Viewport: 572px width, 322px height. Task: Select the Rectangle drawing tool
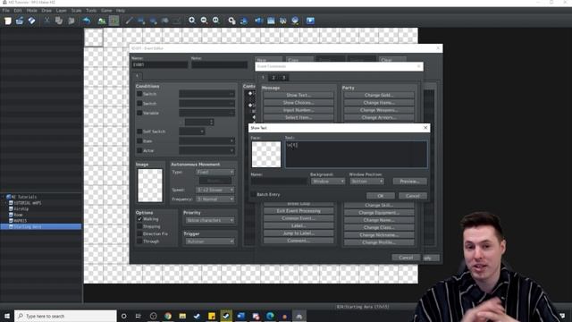point(141,21)
